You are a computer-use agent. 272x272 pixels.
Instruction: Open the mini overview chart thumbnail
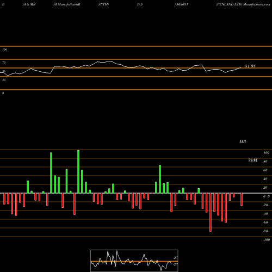pos(134,261)
